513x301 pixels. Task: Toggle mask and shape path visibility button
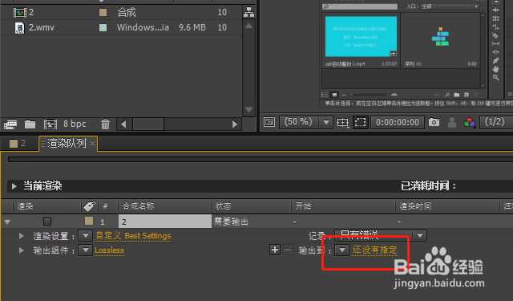coord(360,123)
